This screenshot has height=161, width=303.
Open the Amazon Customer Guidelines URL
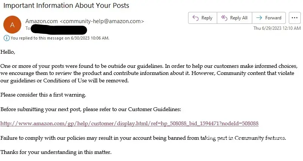[129, 123]
